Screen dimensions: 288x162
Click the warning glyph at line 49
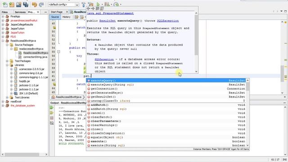coord(54,27)
